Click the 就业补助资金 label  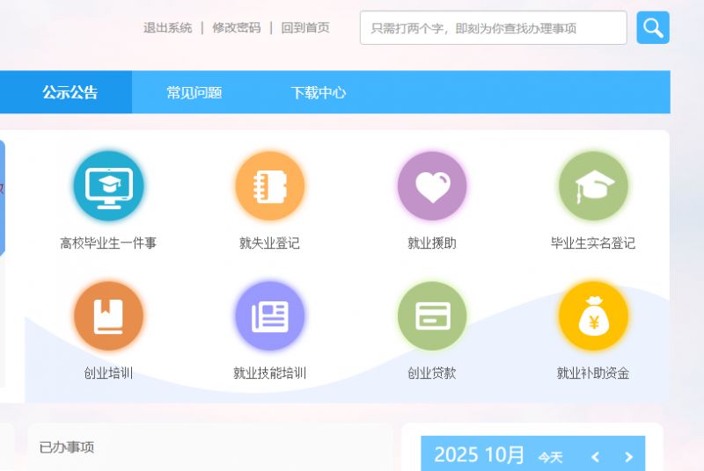coord(593,373)
